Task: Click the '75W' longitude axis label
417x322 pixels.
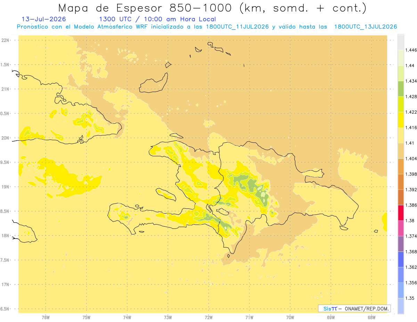Action: (87, 317)
